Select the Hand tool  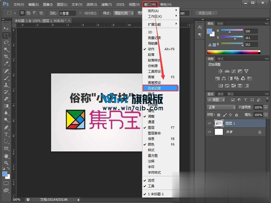6,156
